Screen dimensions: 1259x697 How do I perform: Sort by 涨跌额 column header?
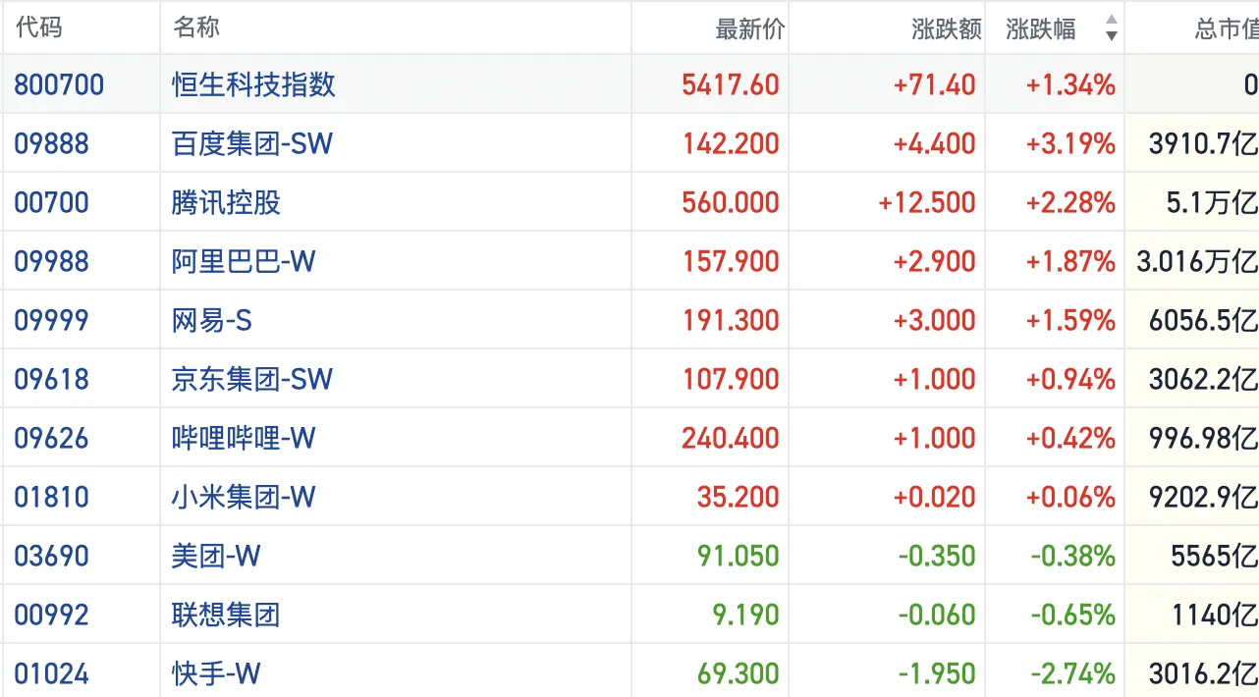click(x=946, y=29)
